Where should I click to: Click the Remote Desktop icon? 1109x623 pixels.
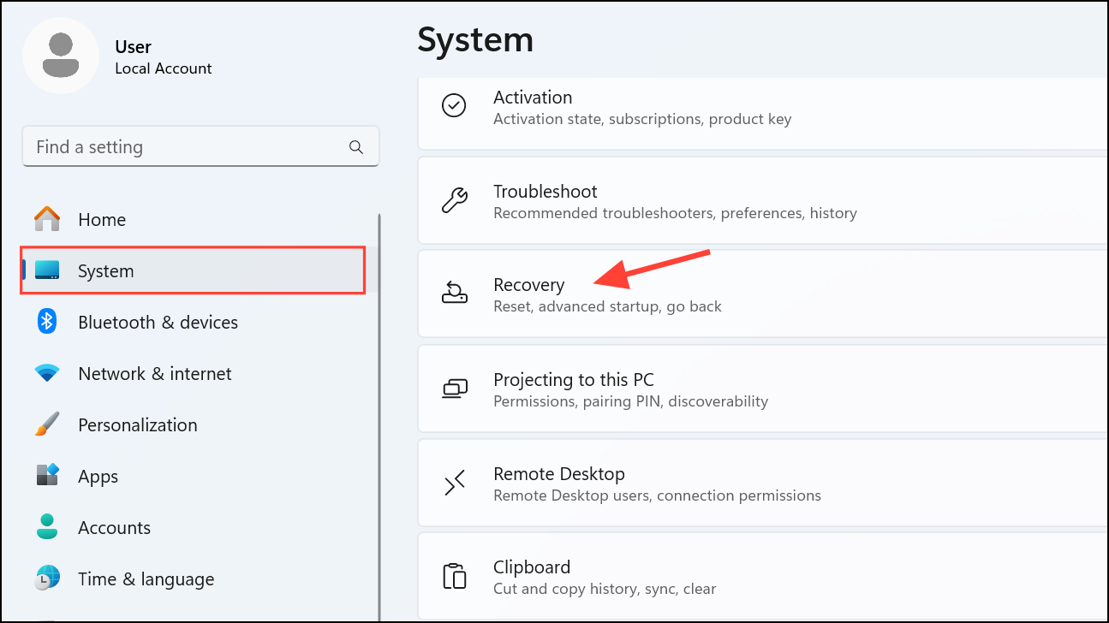[x=454, y=484]
